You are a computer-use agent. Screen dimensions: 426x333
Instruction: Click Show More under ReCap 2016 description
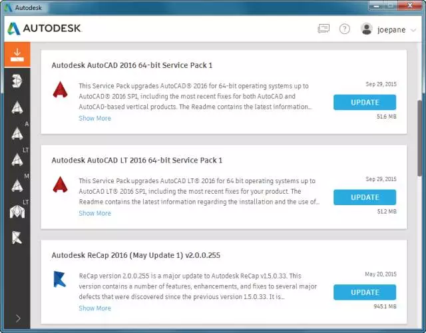(95, 308)
